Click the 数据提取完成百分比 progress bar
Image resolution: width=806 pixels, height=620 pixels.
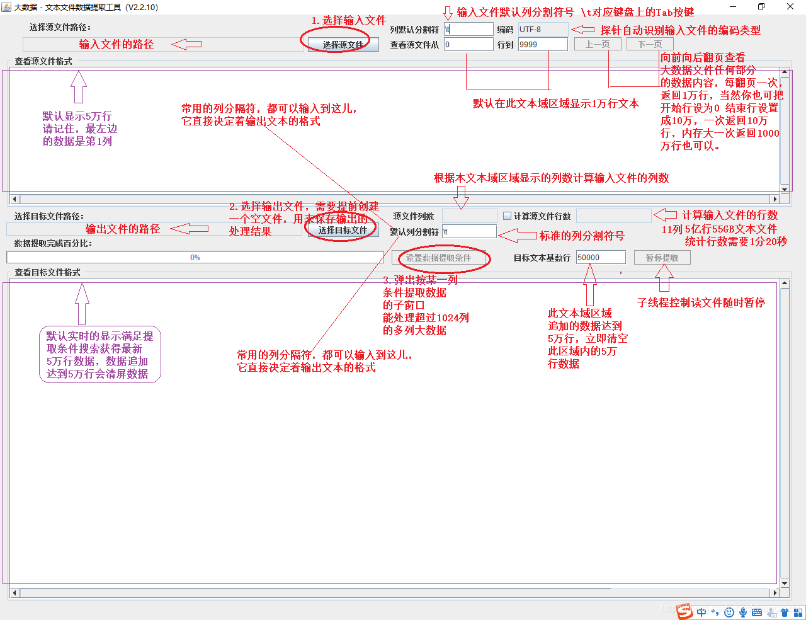pos(195,257)
